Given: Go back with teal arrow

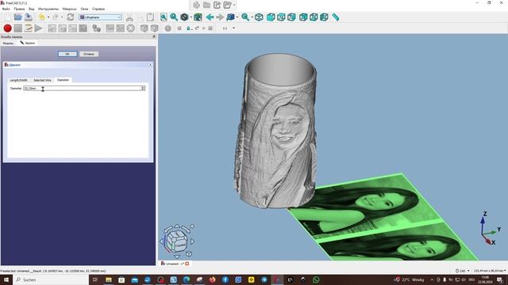Looking at the screenshot, I should [210, 17].
